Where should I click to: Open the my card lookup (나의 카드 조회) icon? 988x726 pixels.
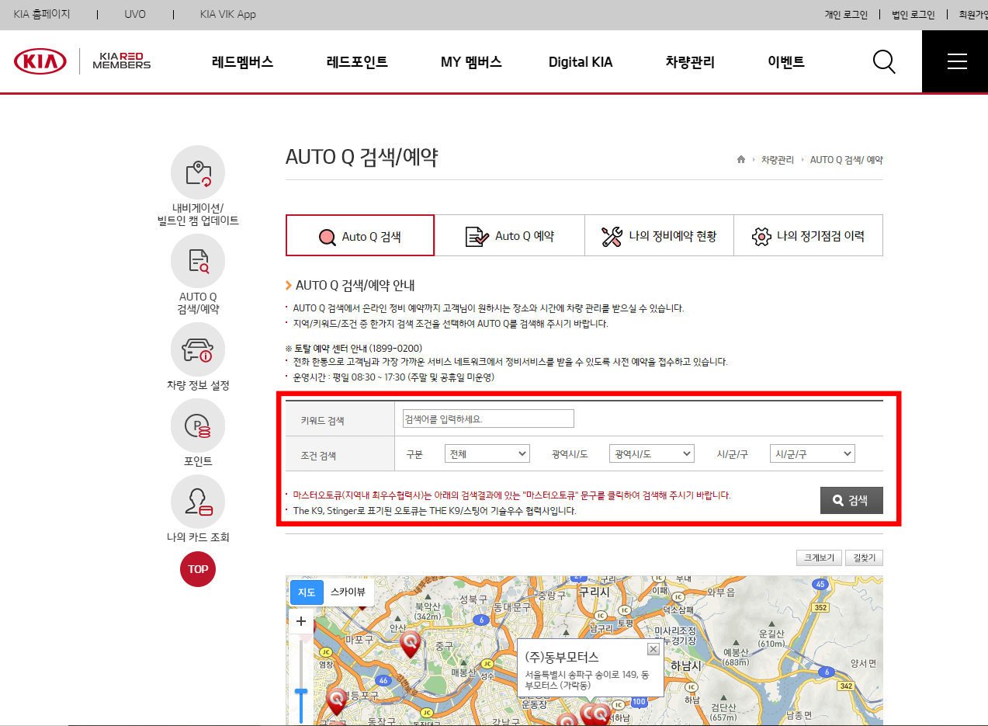click(x=198, y=502)
